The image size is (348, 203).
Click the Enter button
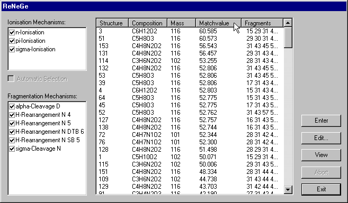tap(321, 121)
